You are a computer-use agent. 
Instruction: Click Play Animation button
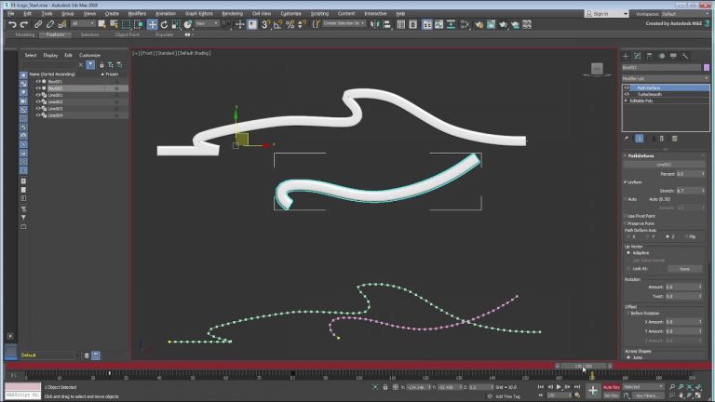pos(559,387)
